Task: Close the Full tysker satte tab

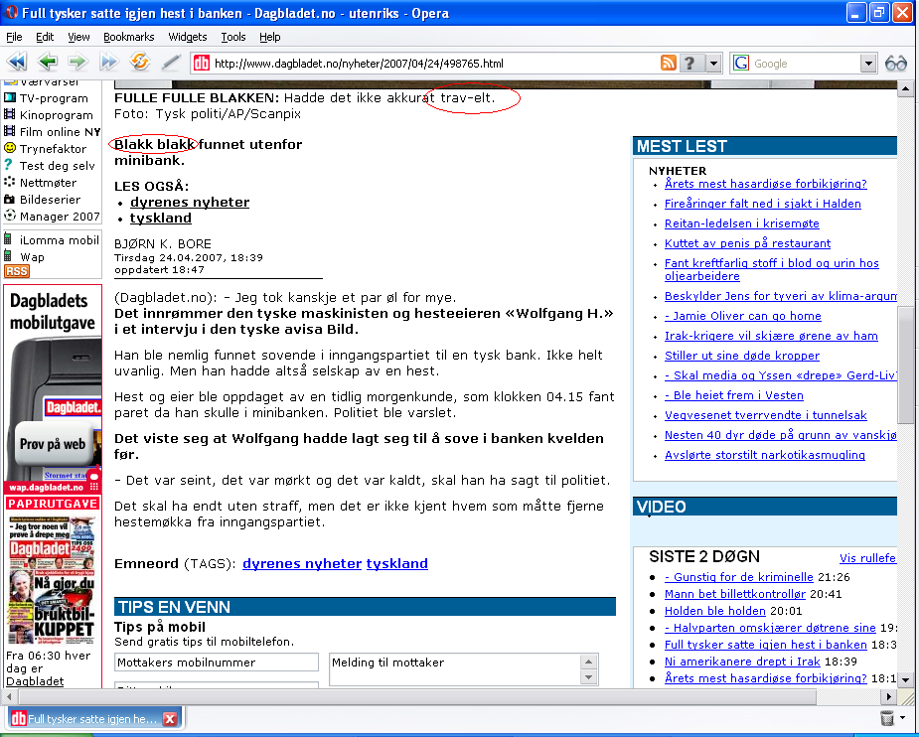Action: click(x=169, y=719)
